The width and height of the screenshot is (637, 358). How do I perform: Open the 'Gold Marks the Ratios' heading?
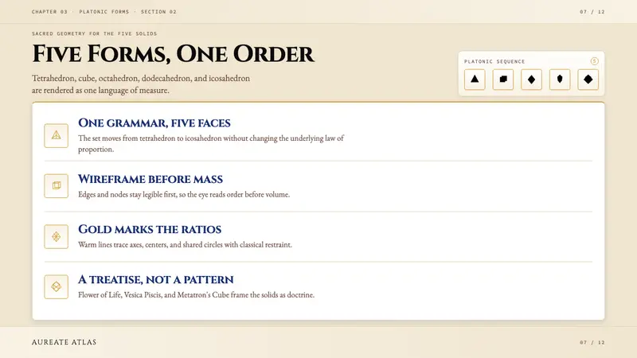pyautogui.click(x=150, y=229)
